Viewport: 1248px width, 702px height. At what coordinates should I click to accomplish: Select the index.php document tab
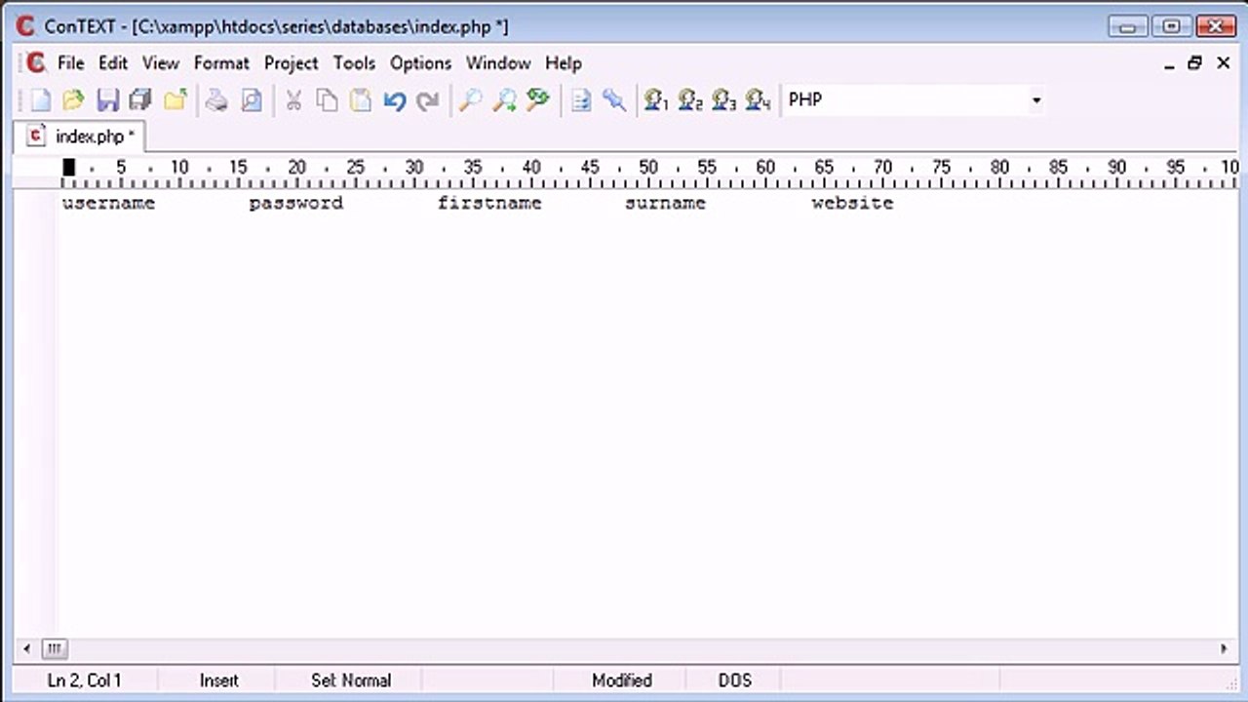[x=82, y=136]
